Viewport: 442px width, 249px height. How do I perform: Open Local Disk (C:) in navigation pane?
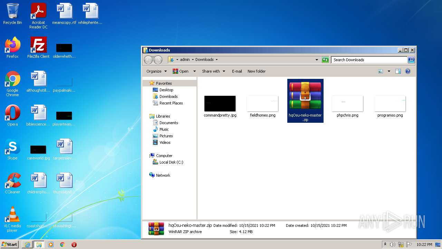[171, 162]
